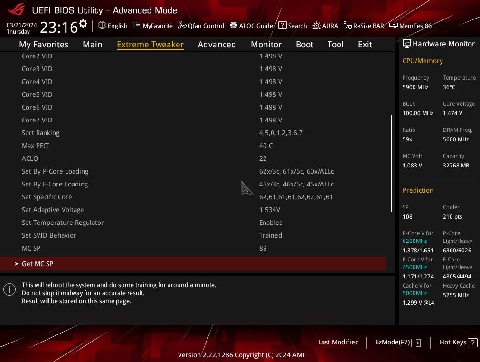Select the Core5 VID row
480x362 pixels.
click(193, 94)
